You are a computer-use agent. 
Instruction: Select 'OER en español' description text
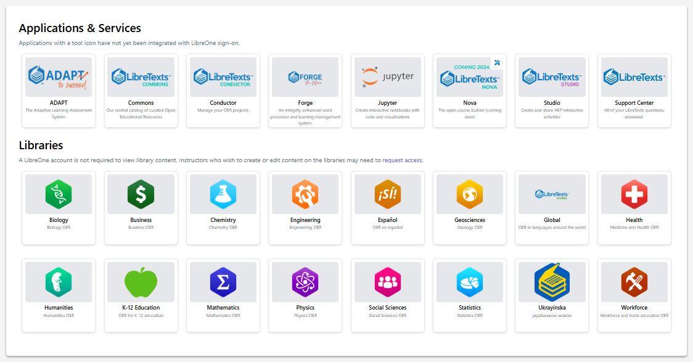(388, 228)
